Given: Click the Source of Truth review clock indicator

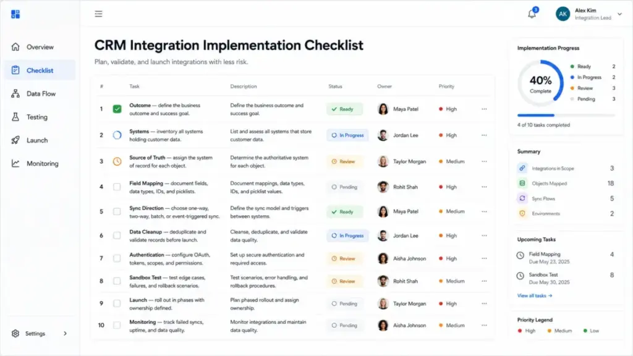Looking at the screenshot, I should coord(117,161).
